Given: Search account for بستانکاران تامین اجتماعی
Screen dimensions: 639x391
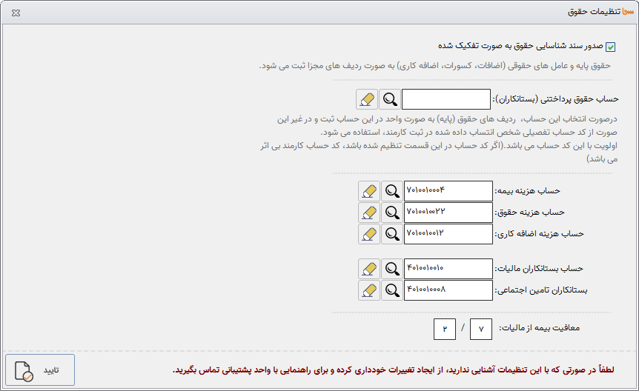Looking at the screenshot, I should coord(392,290).
